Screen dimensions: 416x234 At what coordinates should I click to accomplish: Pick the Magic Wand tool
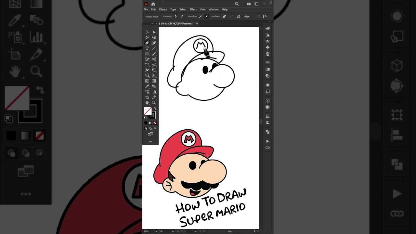(x=147, y=38)
